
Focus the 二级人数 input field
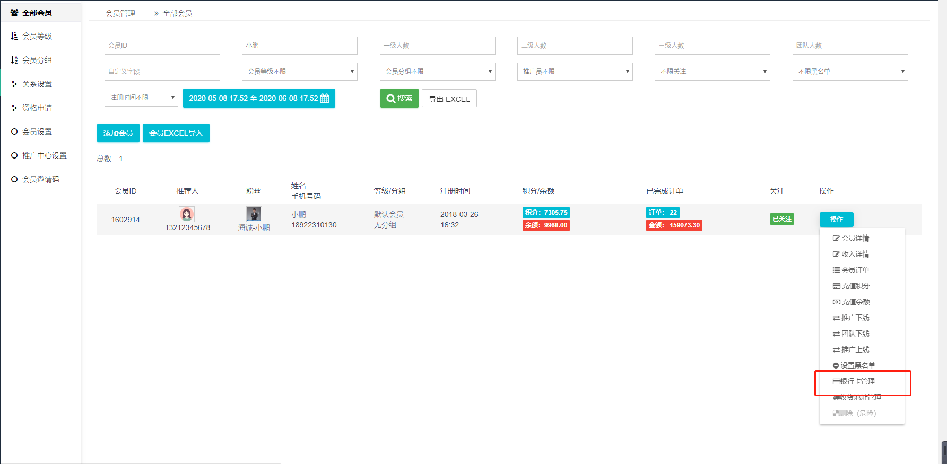[575, 46]
